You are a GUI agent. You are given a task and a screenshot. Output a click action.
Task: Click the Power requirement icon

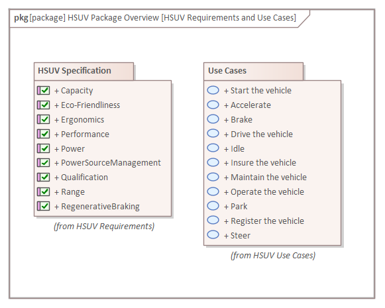44,148
